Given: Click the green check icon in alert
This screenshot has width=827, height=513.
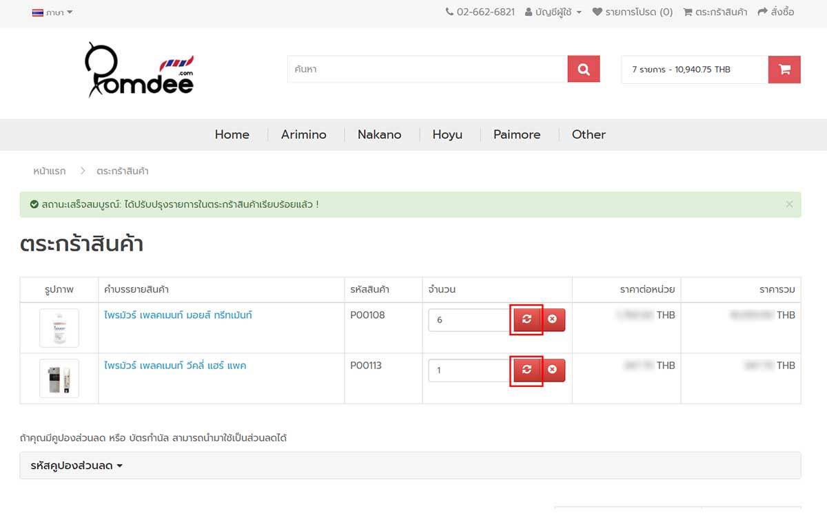Looking at the screenshot, I should 34,205.
